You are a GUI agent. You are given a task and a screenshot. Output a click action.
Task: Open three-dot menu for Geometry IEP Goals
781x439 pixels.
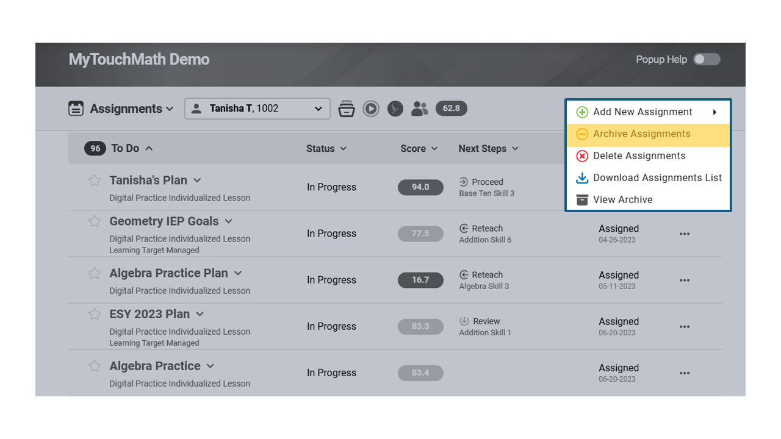[x=685, y=234]
